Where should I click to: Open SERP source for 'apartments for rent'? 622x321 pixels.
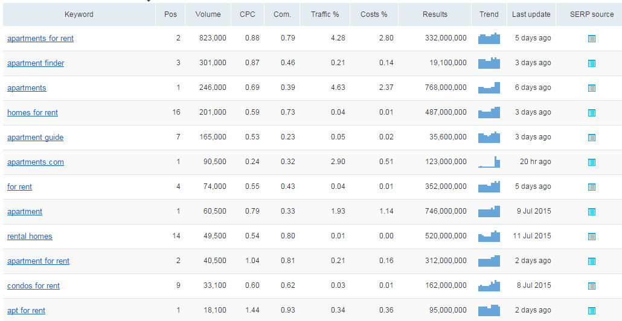[591, 39]
